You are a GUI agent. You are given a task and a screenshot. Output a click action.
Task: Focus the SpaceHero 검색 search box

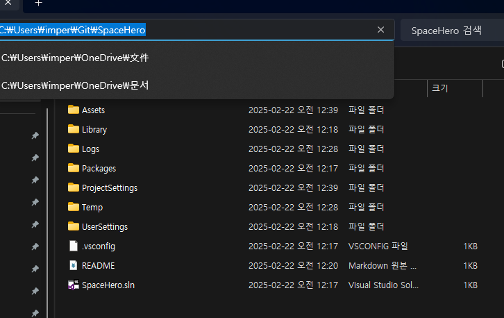click(452, 31)
